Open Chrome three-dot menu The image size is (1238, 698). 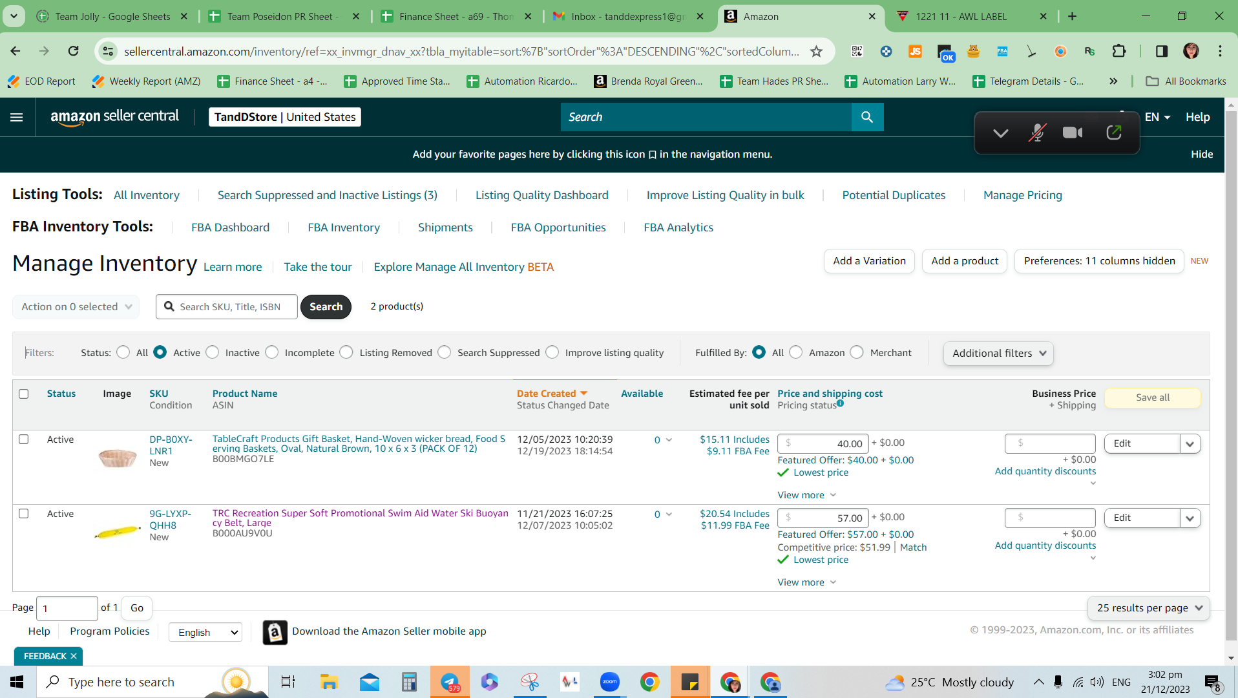(1220, 51)
